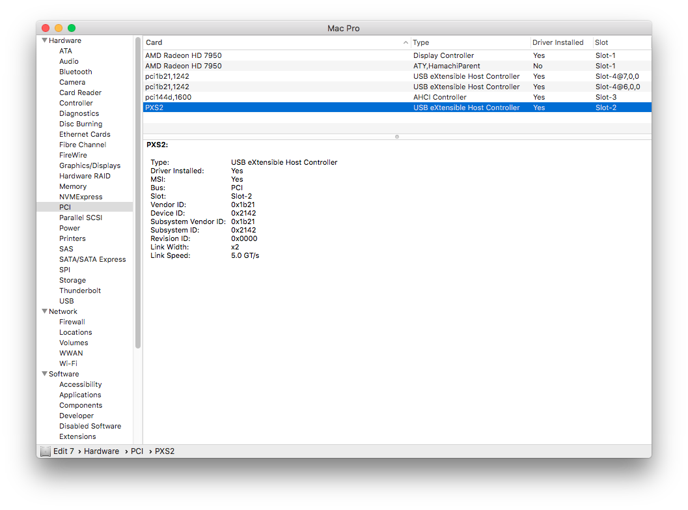This screenshot has width=688, height=510.
Task: Open Memory section
Action: [73, 186]
